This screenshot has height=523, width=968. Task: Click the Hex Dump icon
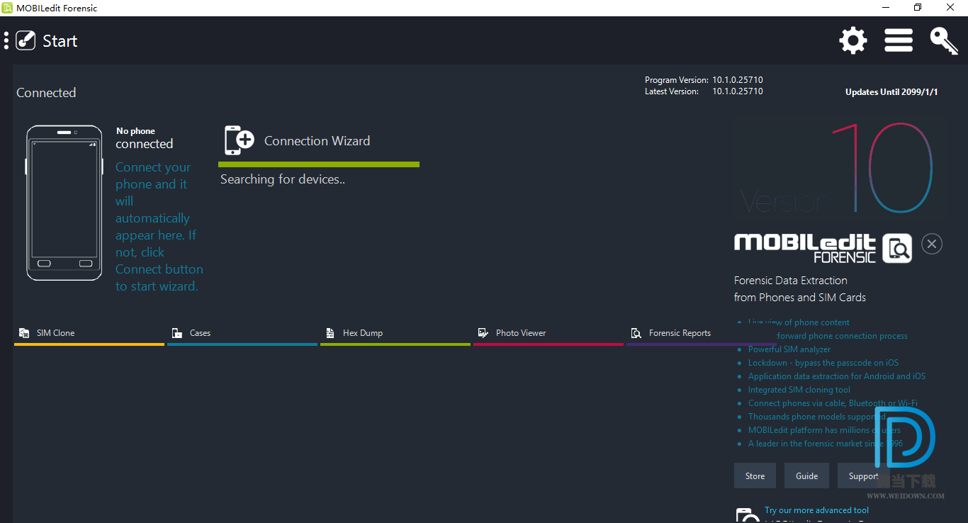click(x=330, y=333)
